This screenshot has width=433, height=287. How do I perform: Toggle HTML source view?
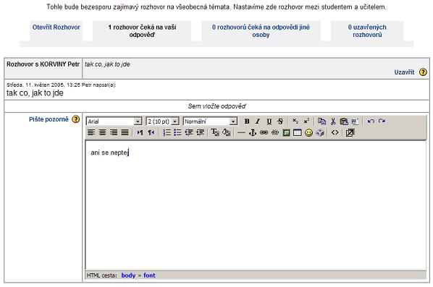click(x=335, y=132)
